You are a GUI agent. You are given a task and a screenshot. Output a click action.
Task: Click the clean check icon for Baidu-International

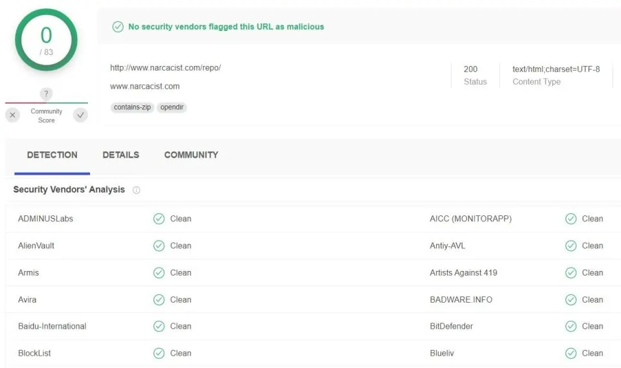(159, 326)
